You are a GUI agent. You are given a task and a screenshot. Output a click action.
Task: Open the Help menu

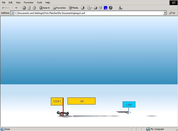click(x=48, y=2)
